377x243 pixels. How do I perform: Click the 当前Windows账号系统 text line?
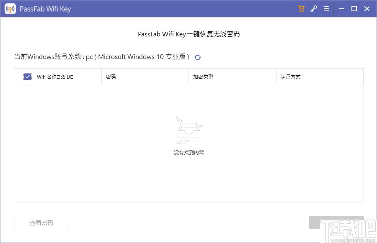tap(102, 57)
